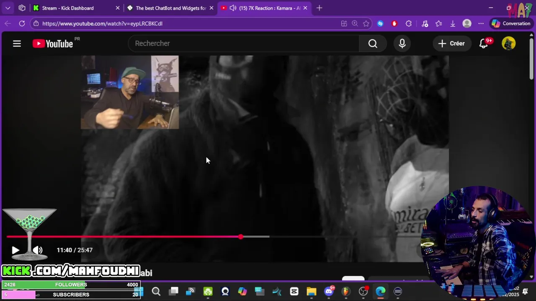The width and height of the screenshot is (536, 301).
Task: Open the media control music note icon
Action: tap(425, 23)
